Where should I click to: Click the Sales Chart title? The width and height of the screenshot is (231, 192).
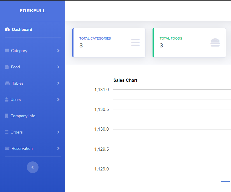coord(125,80)
